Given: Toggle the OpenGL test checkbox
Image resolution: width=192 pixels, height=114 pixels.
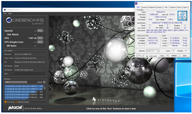Looking at the screenshot, I should [45, 30].
